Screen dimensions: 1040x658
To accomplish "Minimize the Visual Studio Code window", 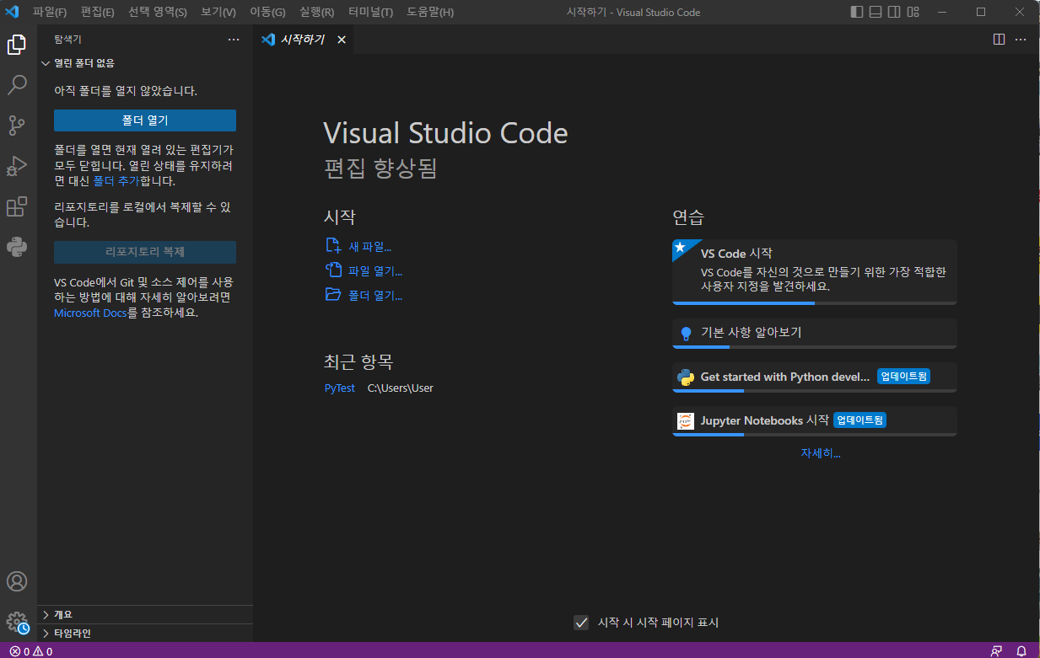I will (x=942, y=12).
